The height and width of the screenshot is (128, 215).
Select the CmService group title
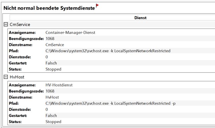20,24
